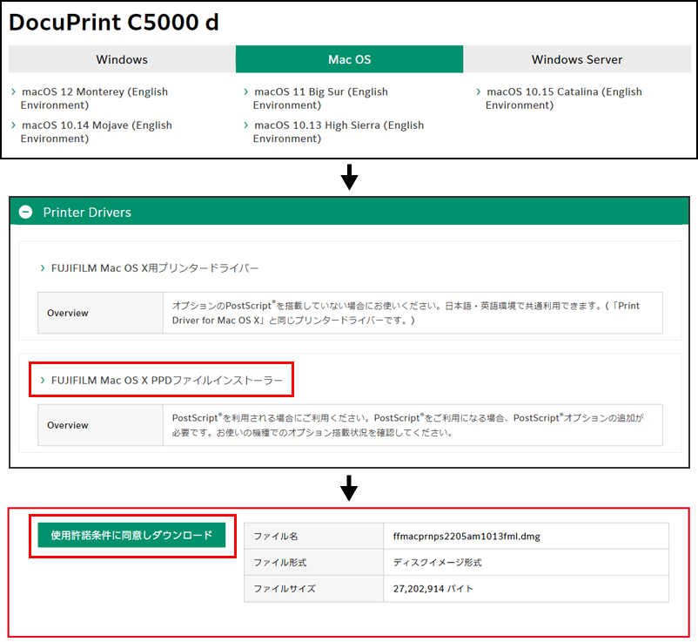Open the Windows Server tab
The width and height of the screenshot is (698, 642).
[x=577, y=59]
